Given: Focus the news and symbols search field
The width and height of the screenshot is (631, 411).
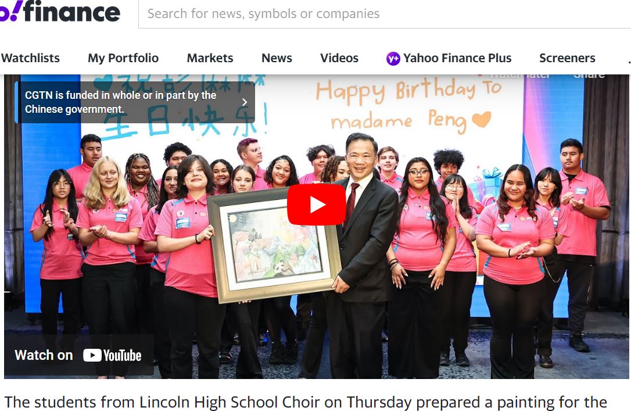Looking at the screenshot, I should (x=385, y=14).
